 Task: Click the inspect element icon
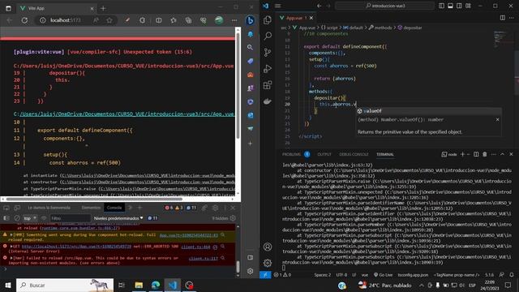tap(6, 208)
